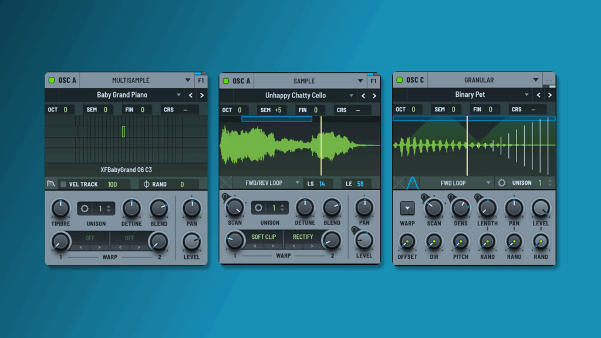601x338 pixels.
Task: Click the minimize dash button on Granular panel
Action: tap(549, 80)
